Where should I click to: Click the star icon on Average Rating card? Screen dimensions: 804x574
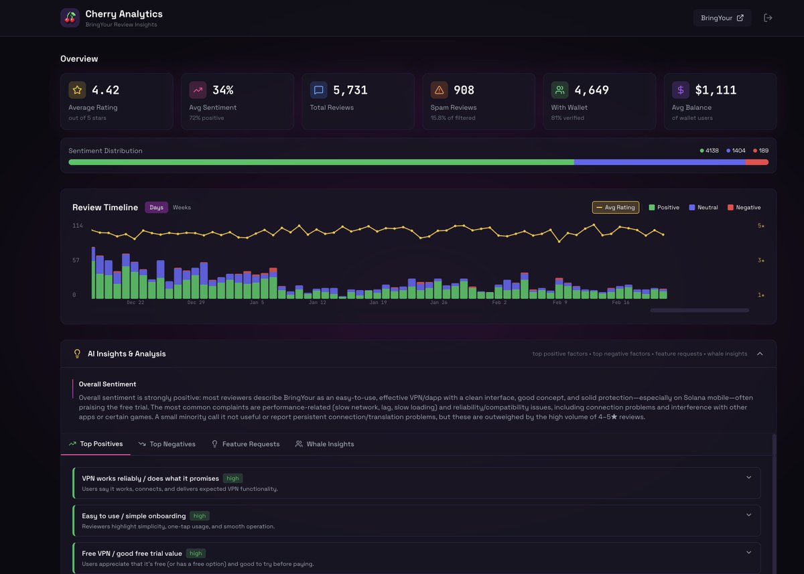click(76, 89)
